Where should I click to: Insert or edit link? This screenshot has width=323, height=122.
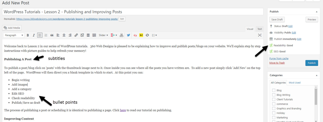[x=76, y=35]
